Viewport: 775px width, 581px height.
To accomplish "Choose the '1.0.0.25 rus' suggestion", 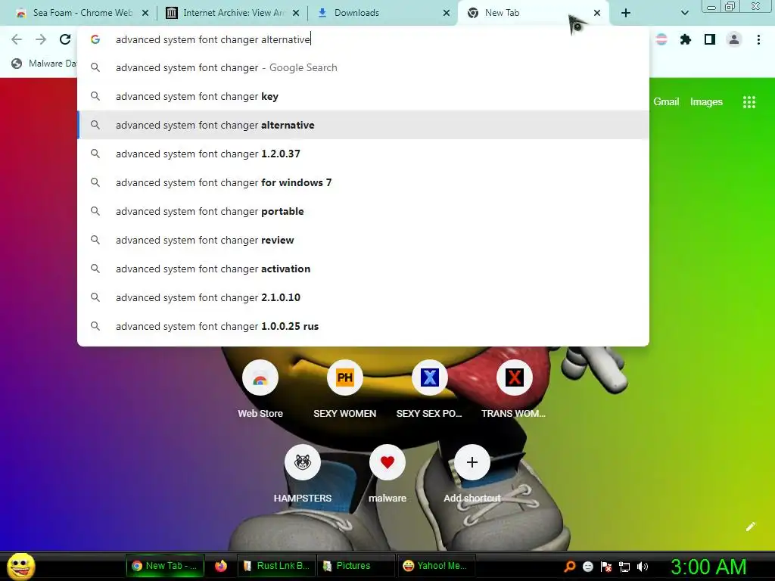I will point(363,326).
